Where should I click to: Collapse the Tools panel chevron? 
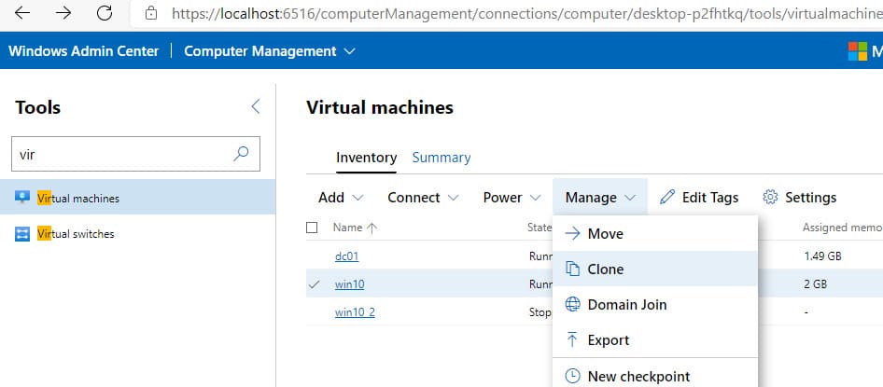256,106
